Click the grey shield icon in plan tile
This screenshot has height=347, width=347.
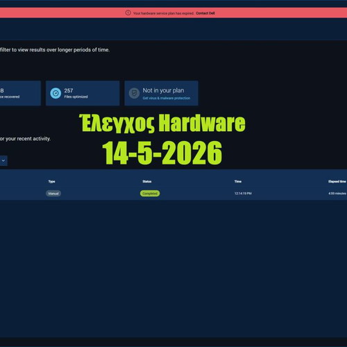[x=134, y=93]
